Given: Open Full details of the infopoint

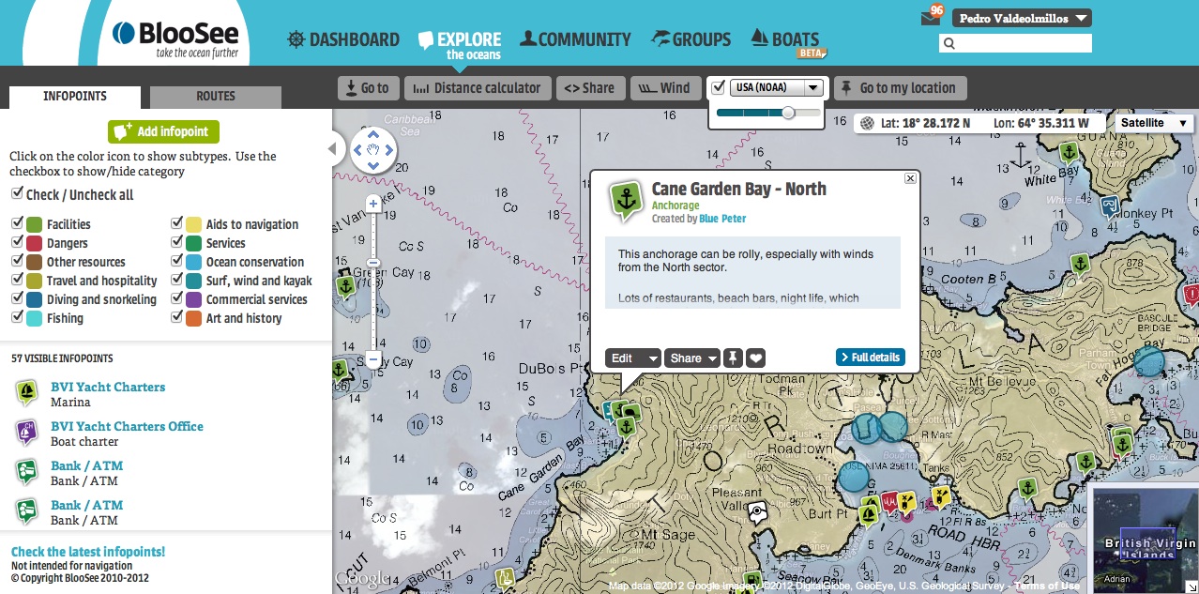Looking at the screenshot, I should coord(871,358).
